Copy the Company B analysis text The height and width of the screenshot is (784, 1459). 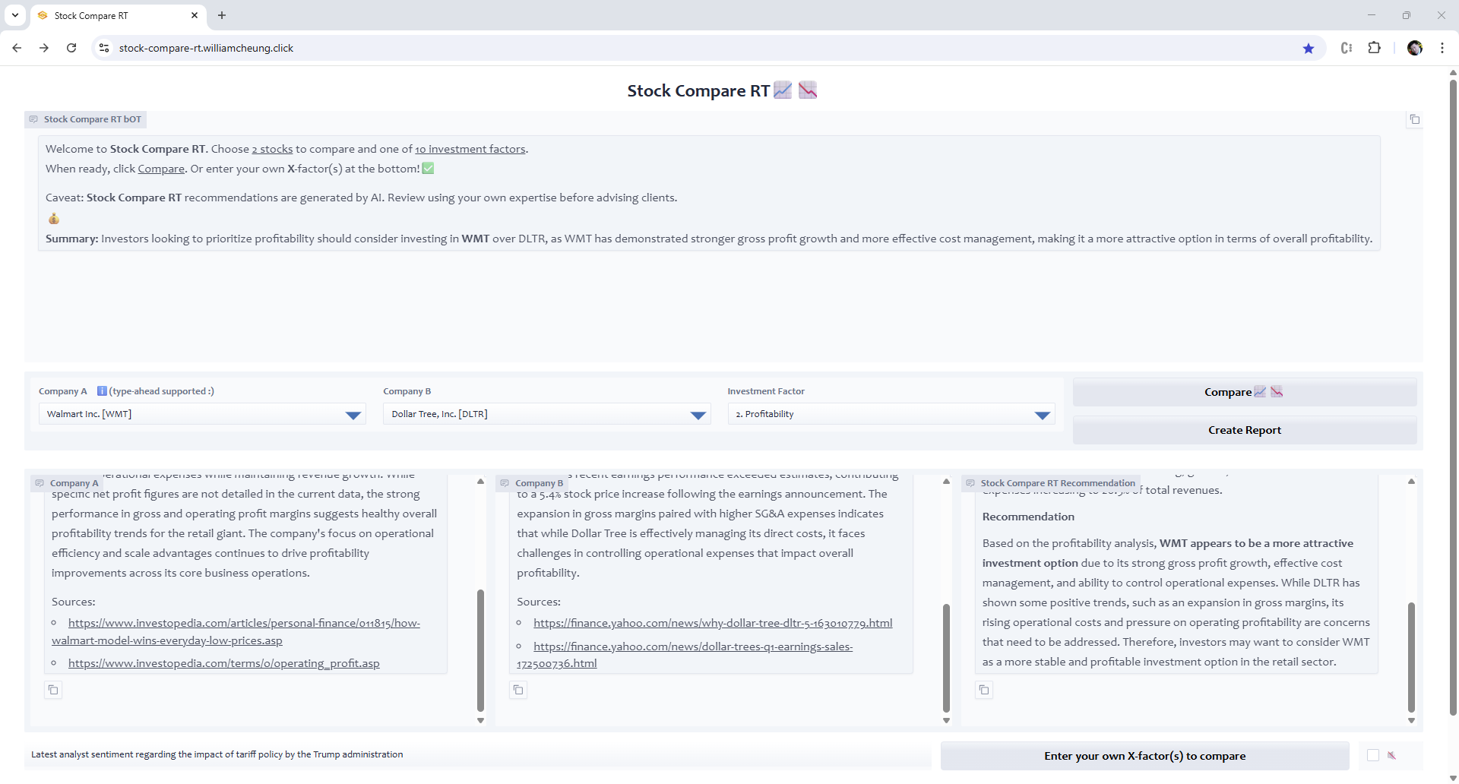point(518,690)
